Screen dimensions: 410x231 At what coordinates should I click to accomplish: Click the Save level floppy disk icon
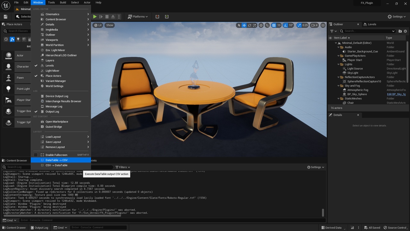[x=5, y=17]
